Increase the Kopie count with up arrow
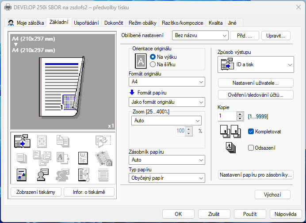The height and width of the screenshot is (223, 306). (x=240, y=114)
